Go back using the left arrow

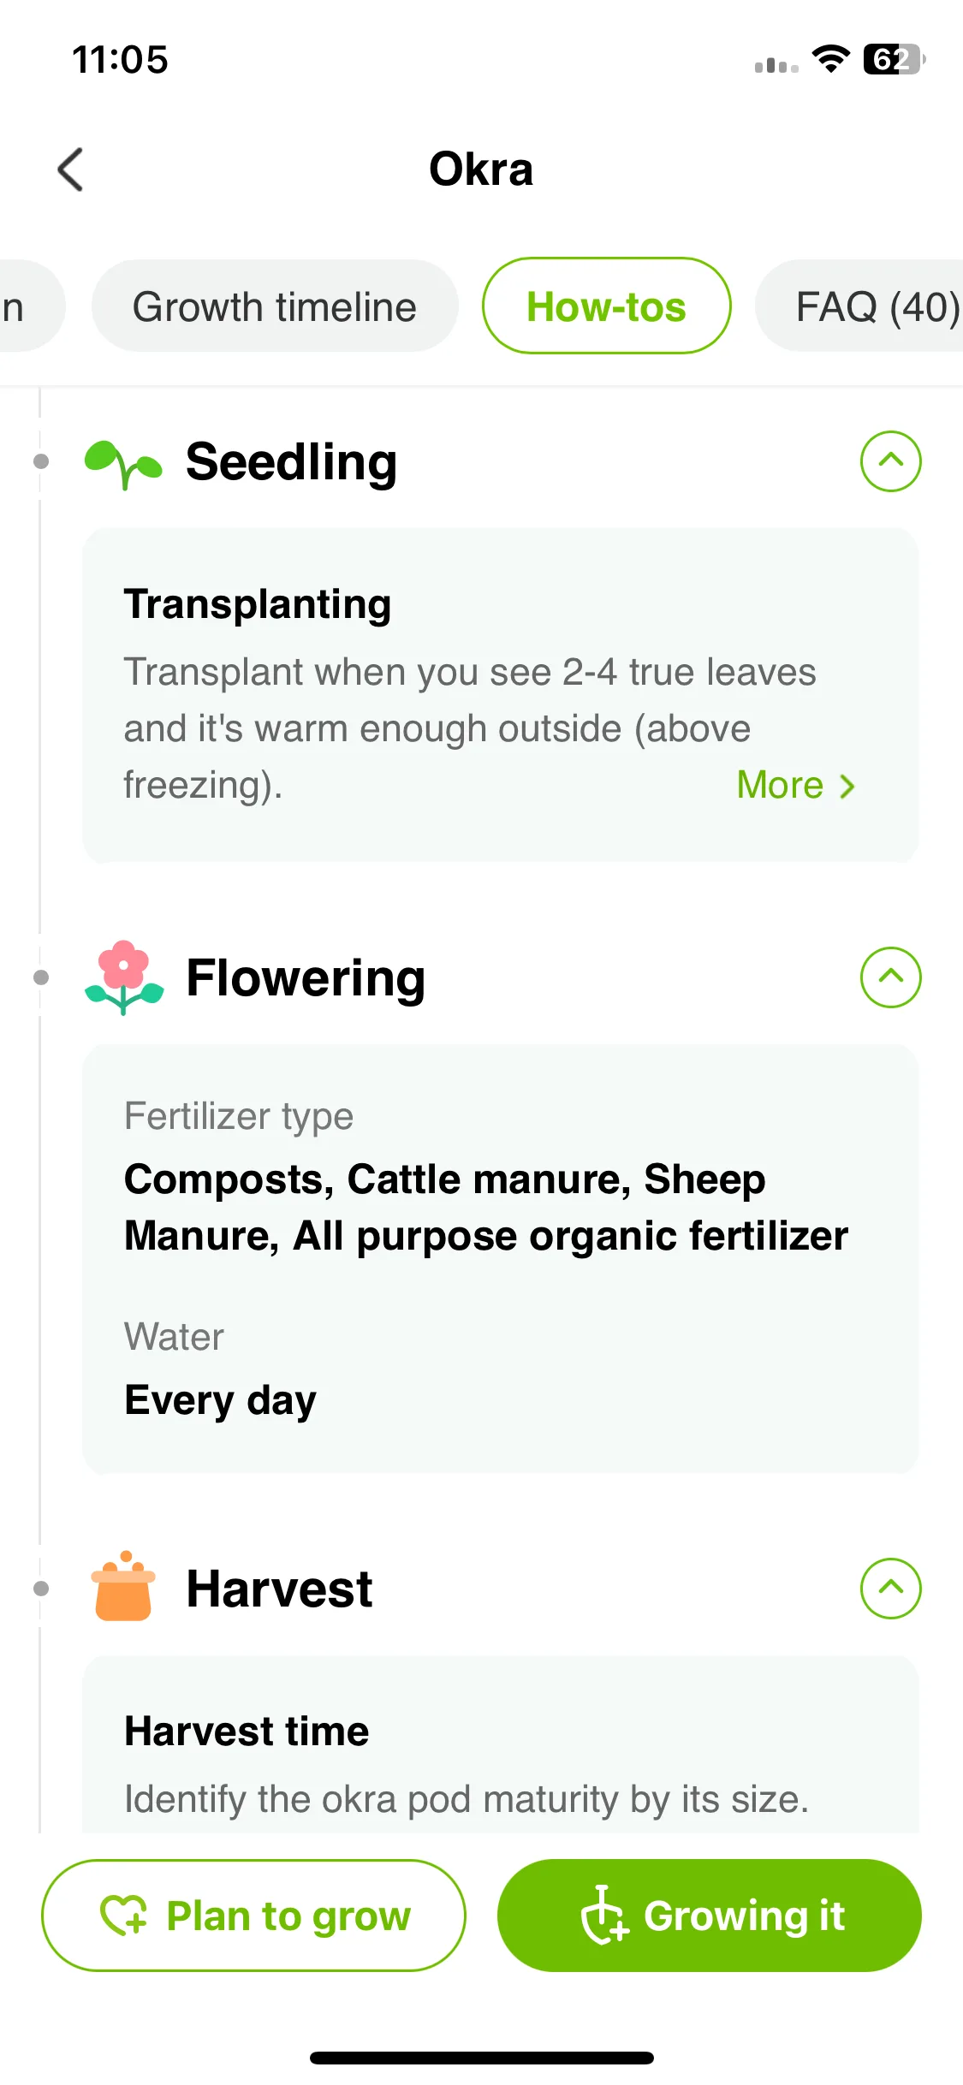point(71,169)
